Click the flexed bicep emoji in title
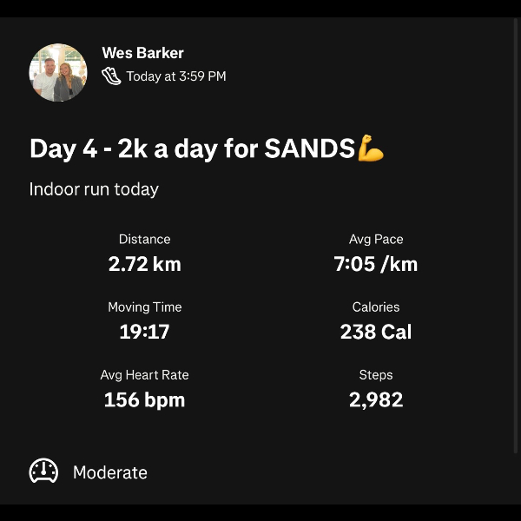 pos(371,148)
